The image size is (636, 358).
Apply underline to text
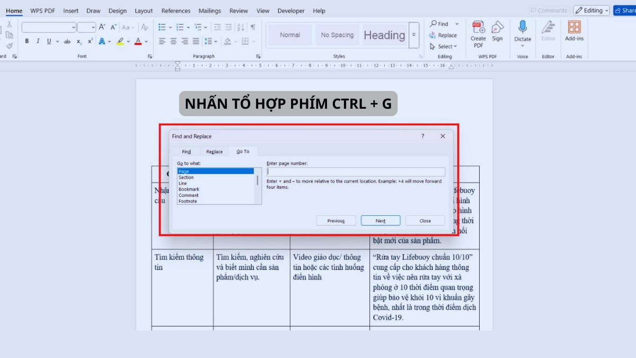pos(49,41)
